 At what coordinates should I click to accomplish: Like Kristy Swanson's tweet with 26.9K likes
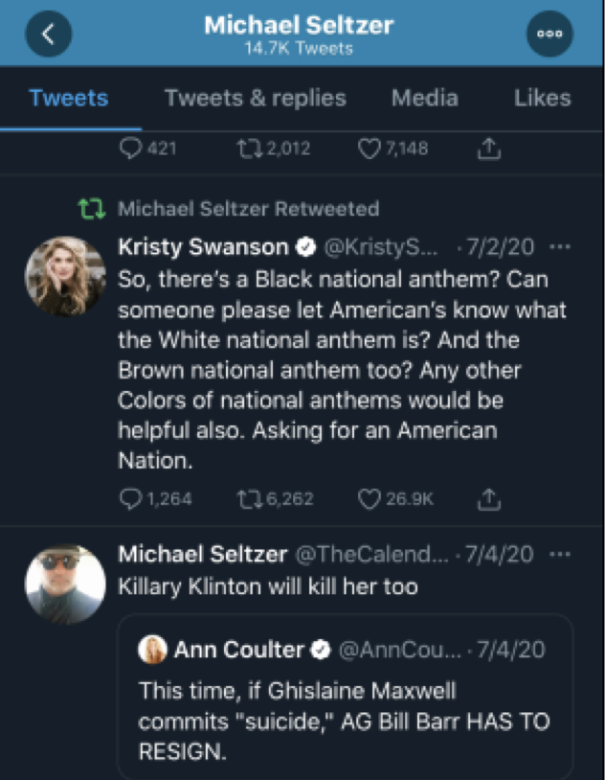click(x=370, y=499)
